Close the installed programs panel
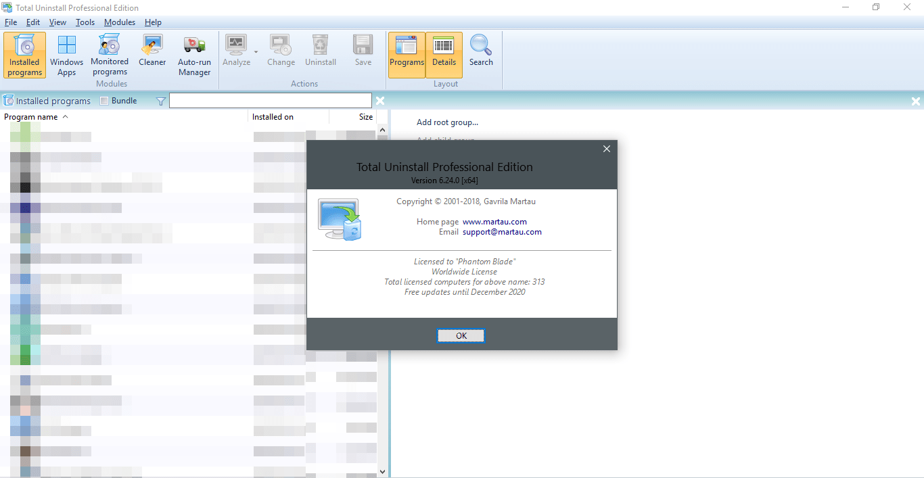 click(380, 101)
